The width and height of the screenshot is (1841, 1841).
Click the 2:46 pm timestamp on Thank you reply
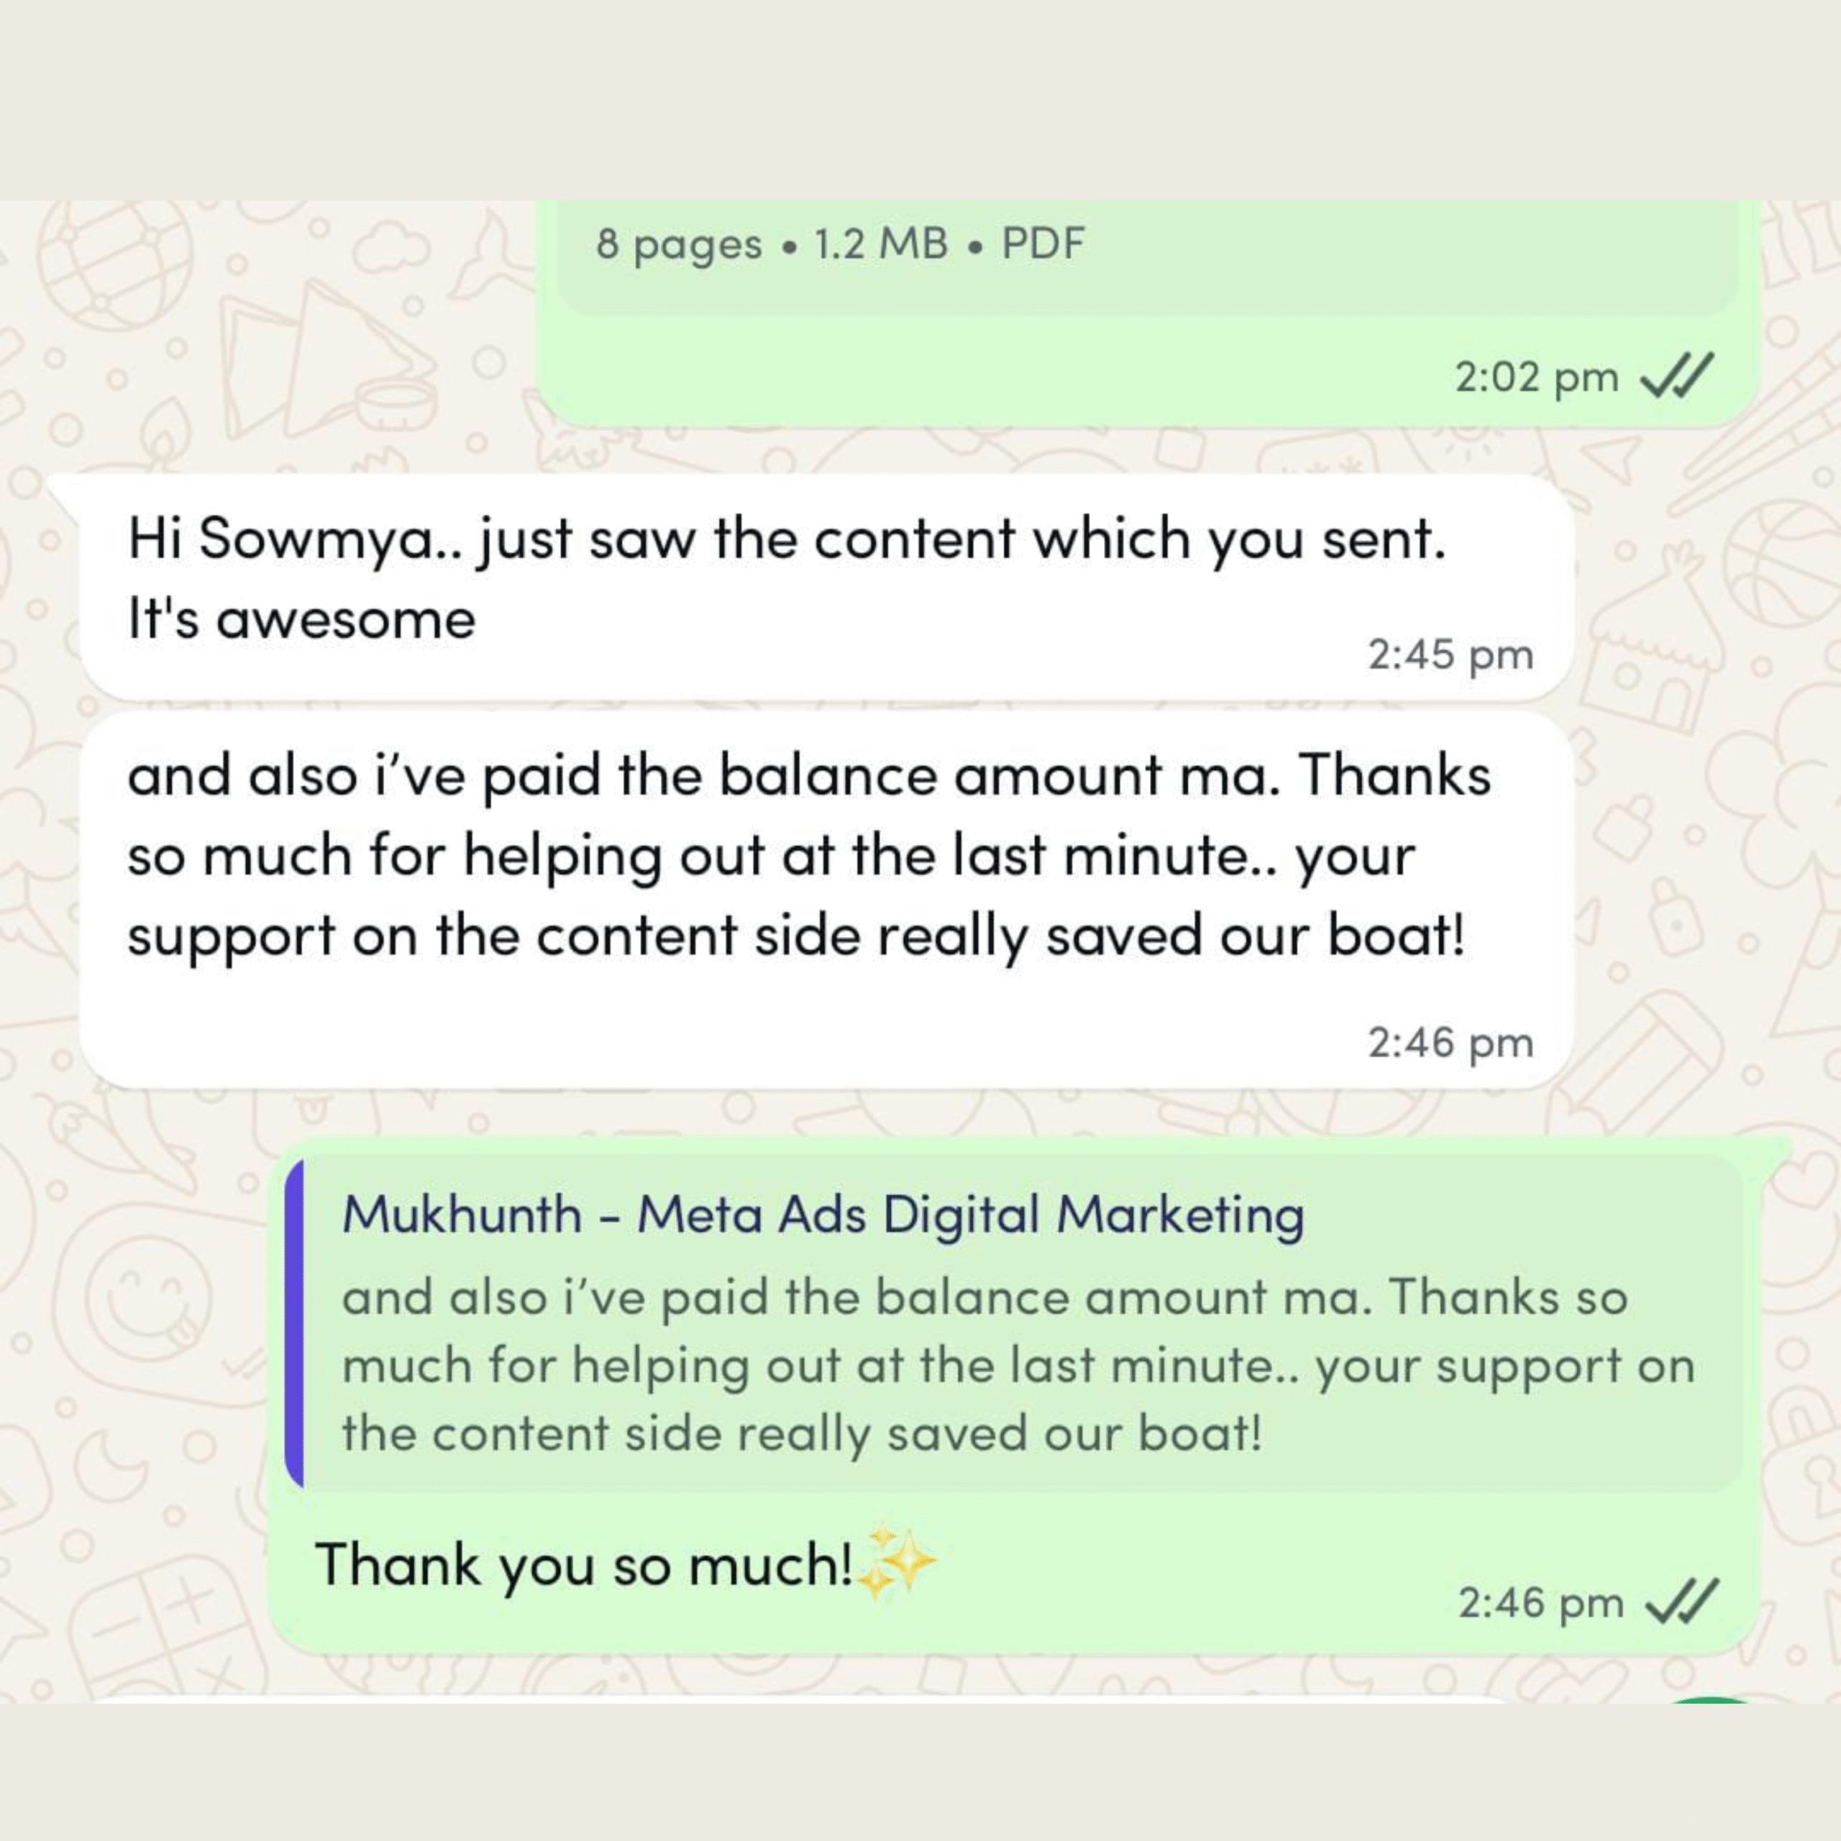pyautogui.click(x=1541, y=1603)
